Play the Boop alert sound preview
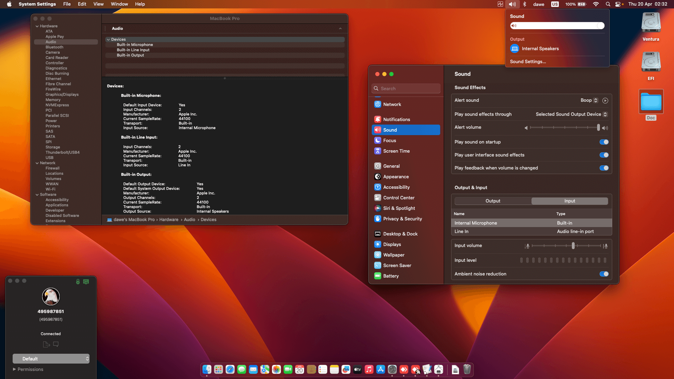This screenshot has height=379, width=674. pyautogui.click(x=605, y=100)
